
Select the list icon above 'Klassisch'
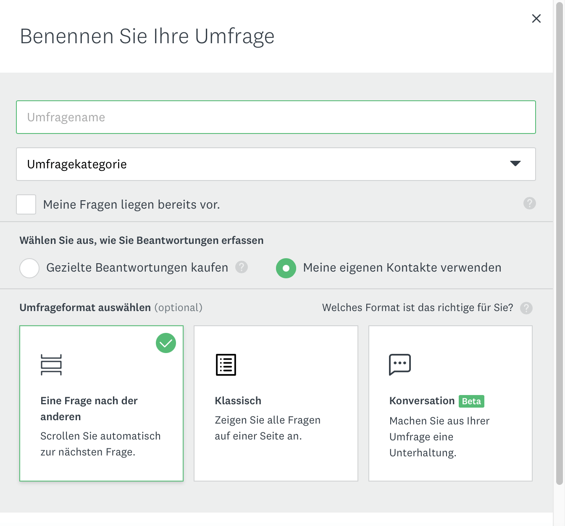pyautogui.click(x=226, y=365)
